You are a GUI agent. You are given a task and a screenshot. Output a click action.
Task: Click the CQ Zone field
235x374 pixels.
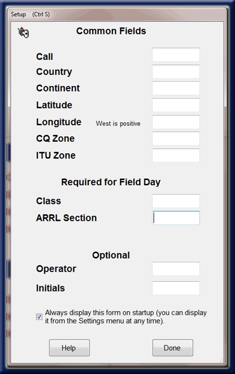click(176, 139)
